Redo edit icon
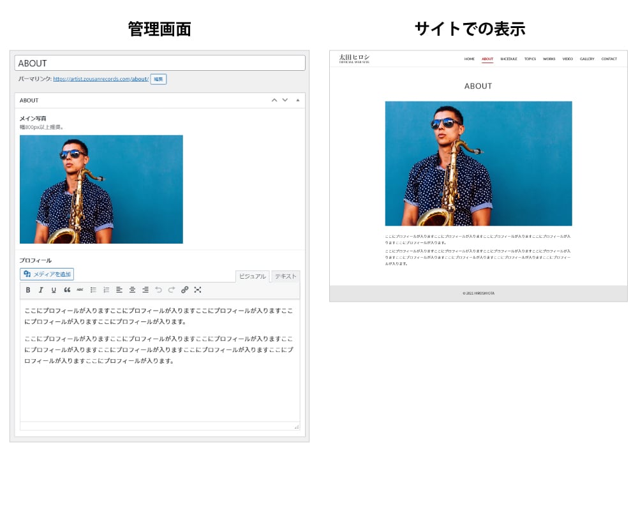 coord(171,290)
